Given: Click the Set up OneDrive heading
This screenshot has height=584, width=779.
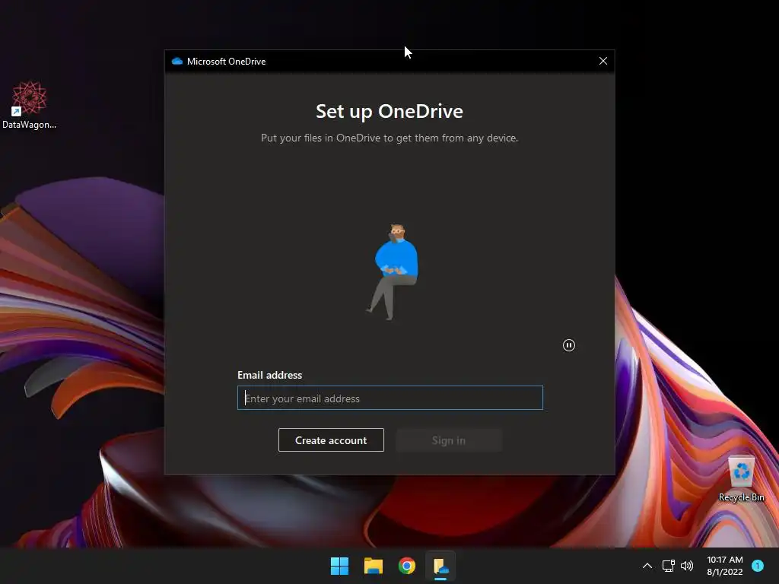Looking at the screenshot, I should tap(389, 111).
